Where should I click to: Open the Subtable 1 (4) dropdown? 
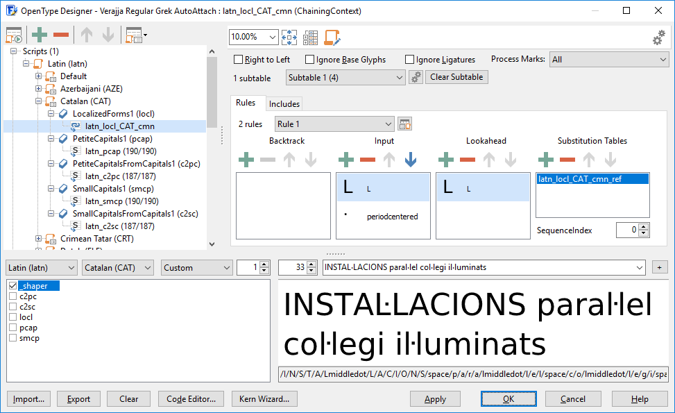(x=345, y=78)
